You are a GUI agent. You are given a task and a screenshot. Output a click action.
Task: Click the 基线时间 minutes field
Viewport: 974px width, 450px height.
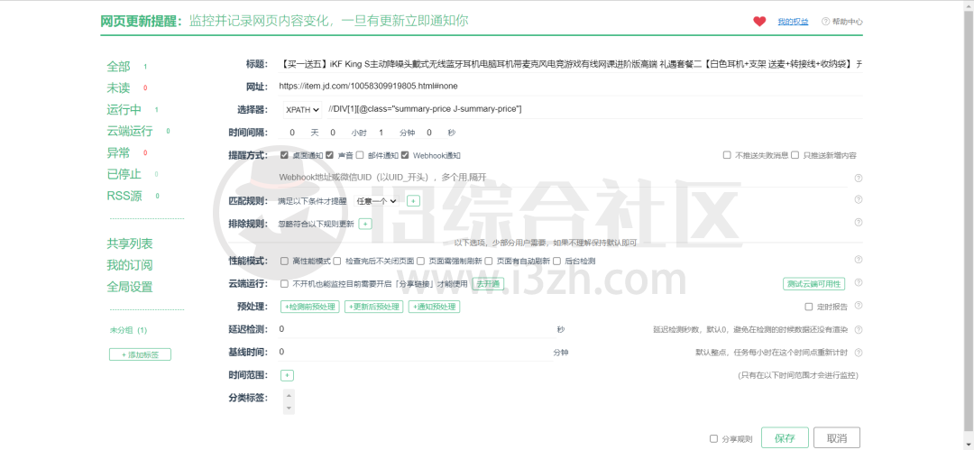416,352
